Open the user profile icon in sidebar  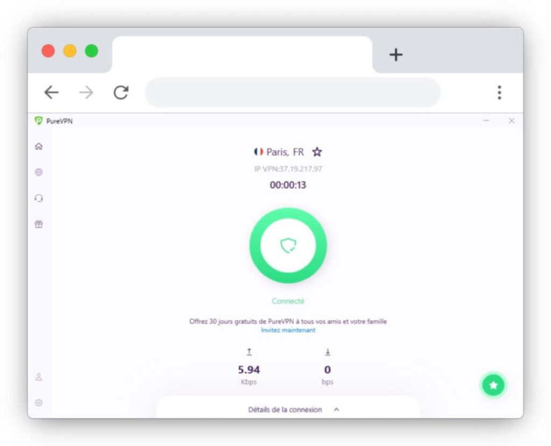point(39,377)
